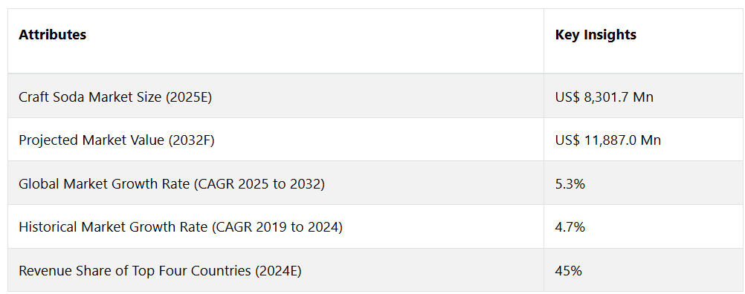Viewport: 745px width, 294px height.
Task: Select the Craft Soda Market Size (2025E) cell
Action: coord(276,96)
